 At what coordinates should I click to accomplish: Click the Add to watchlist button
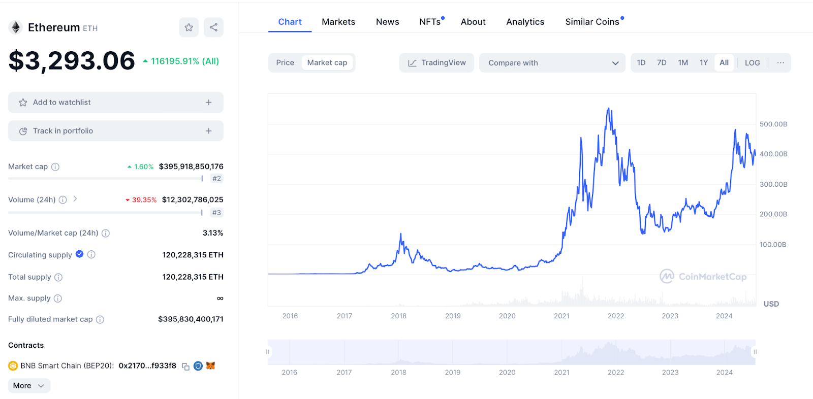(116, 103)
